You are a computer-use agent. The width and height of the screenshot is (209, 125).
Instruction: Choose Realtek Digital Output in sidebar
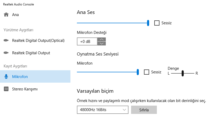coord(31,53)
